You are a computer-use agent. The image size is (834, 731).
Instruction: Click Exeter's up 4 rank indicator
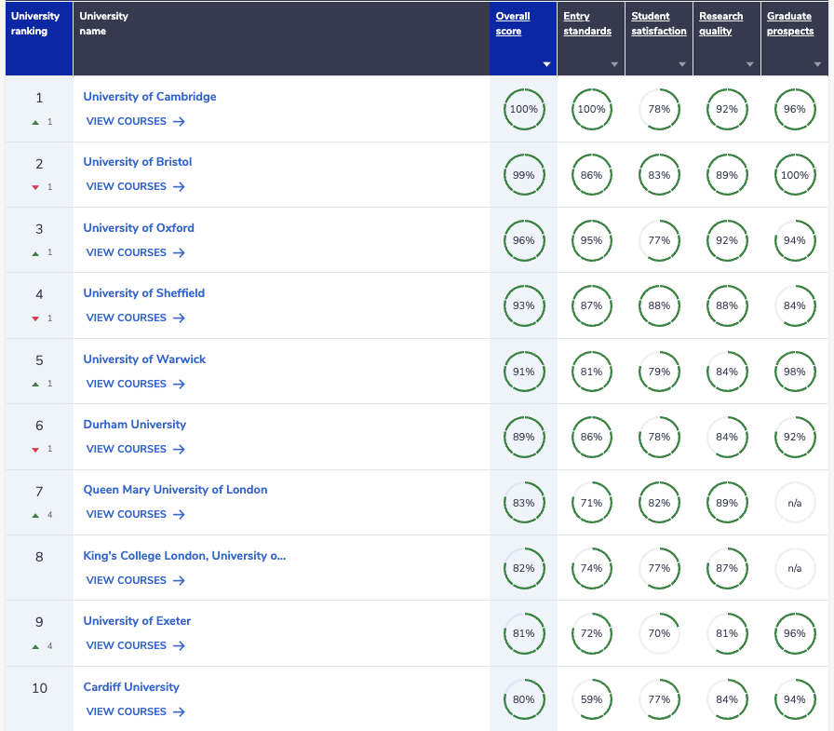tap(43, 646)
